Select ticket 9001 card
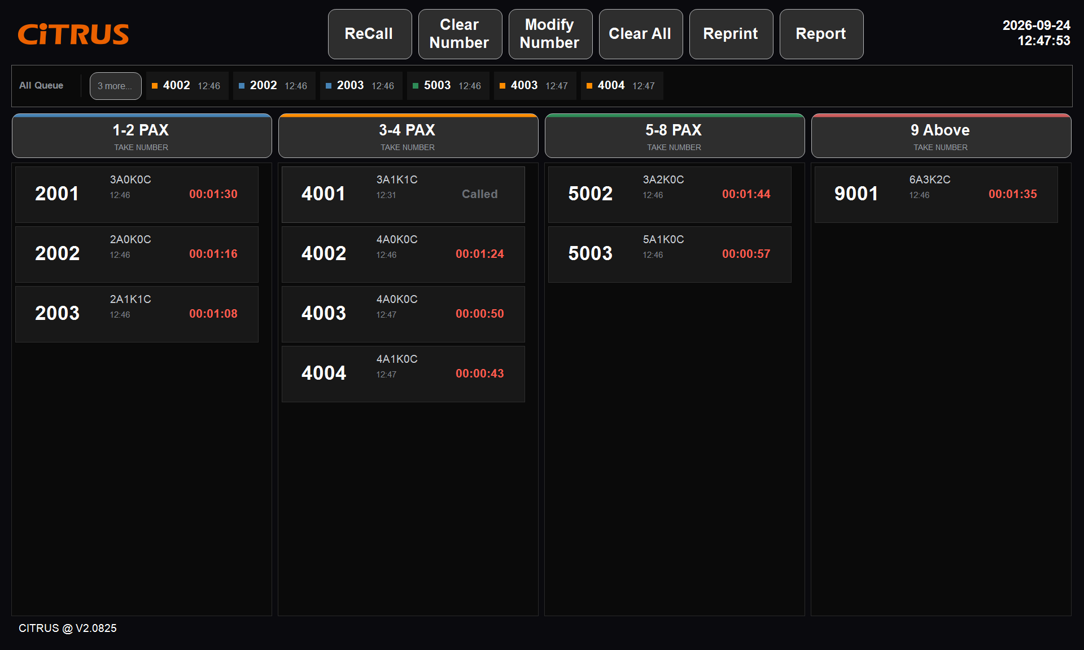 (936, 194)
